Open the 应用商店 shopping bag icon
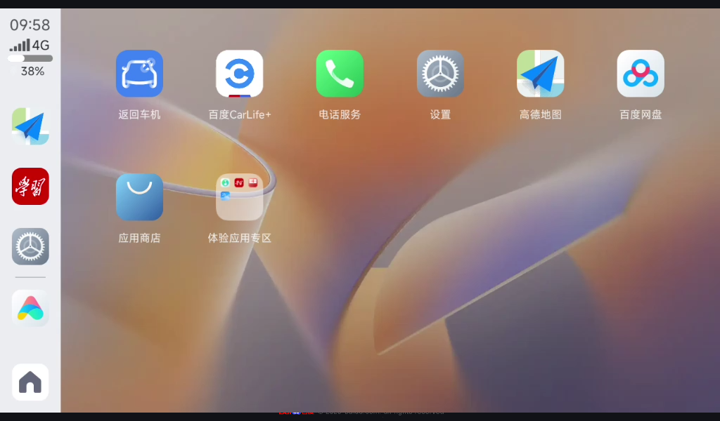 pyautogui.click(x=140, y=197)
